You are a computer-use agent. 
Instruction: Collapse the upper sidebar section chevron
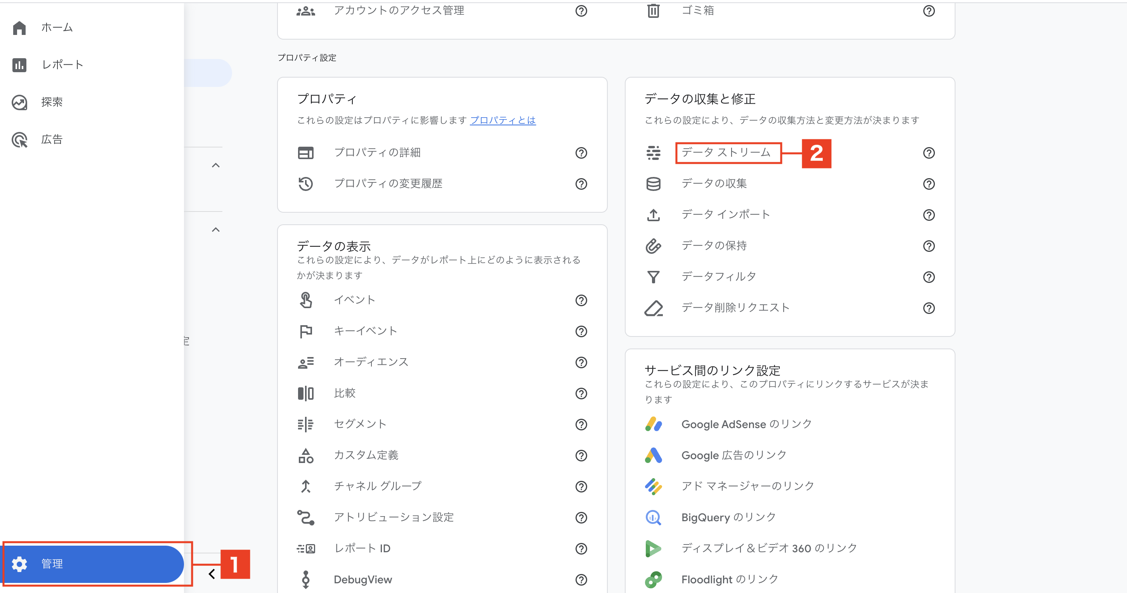[215, 165]
